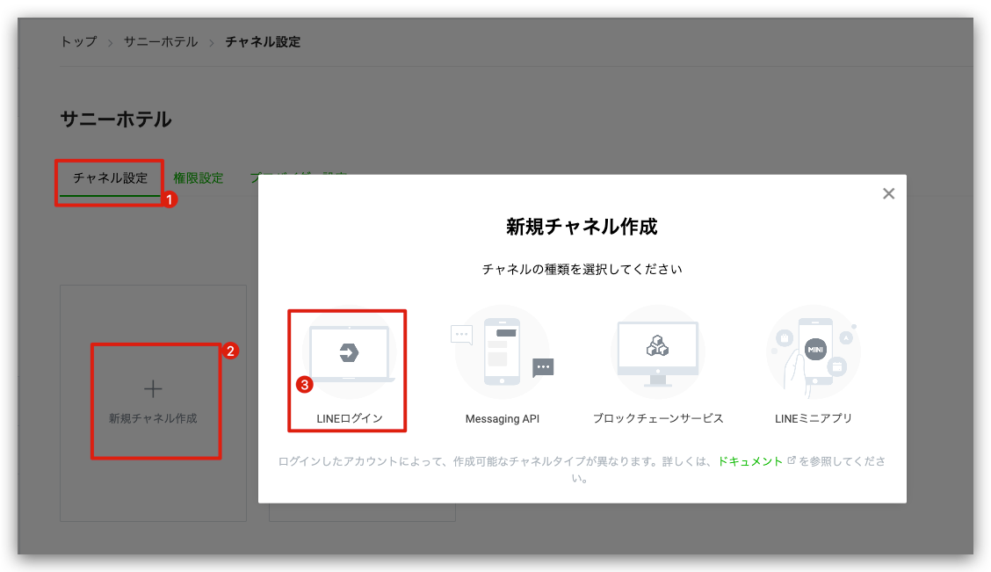This screenshot has height=572, width=991.
Task: Click the 新規チャネル作成 dialog heading
Action: coord(582,227)
